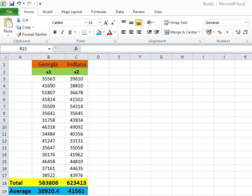
Task: Switch to the Review tab
Action: coord(139,12)
